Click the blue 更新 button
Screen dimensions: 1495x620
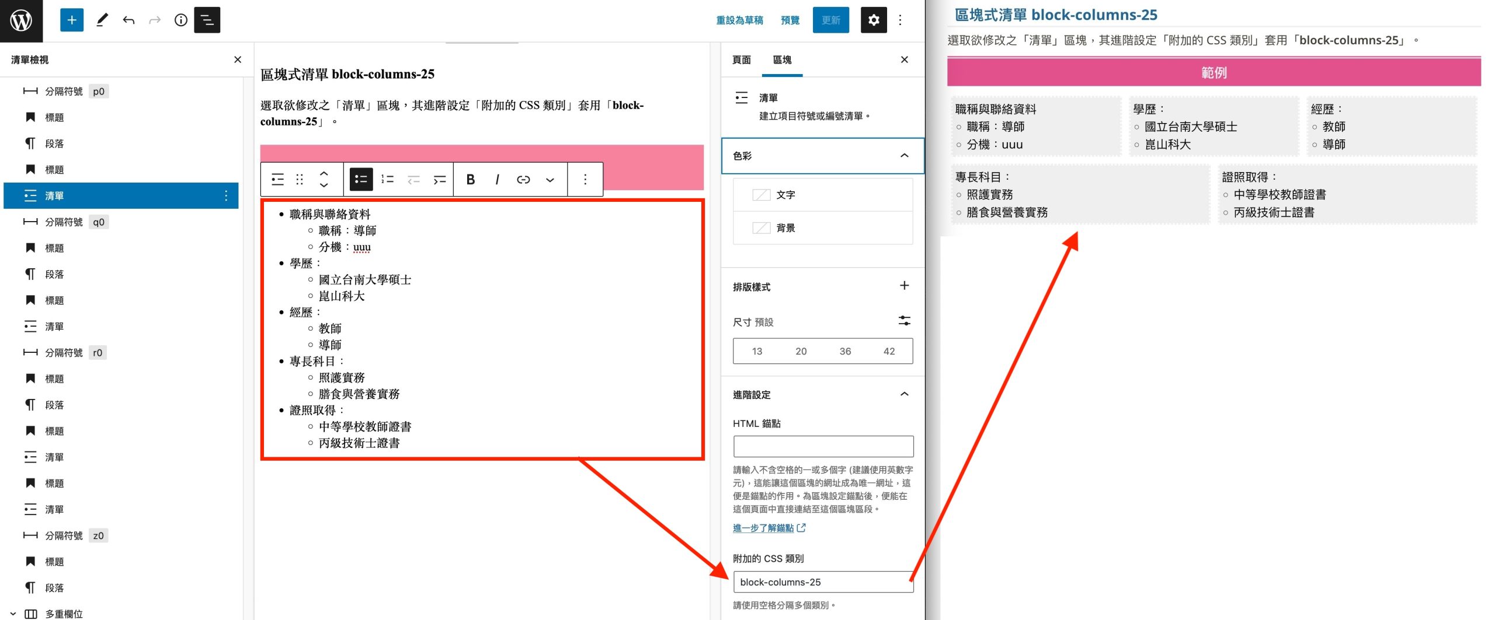click(830, 20)
